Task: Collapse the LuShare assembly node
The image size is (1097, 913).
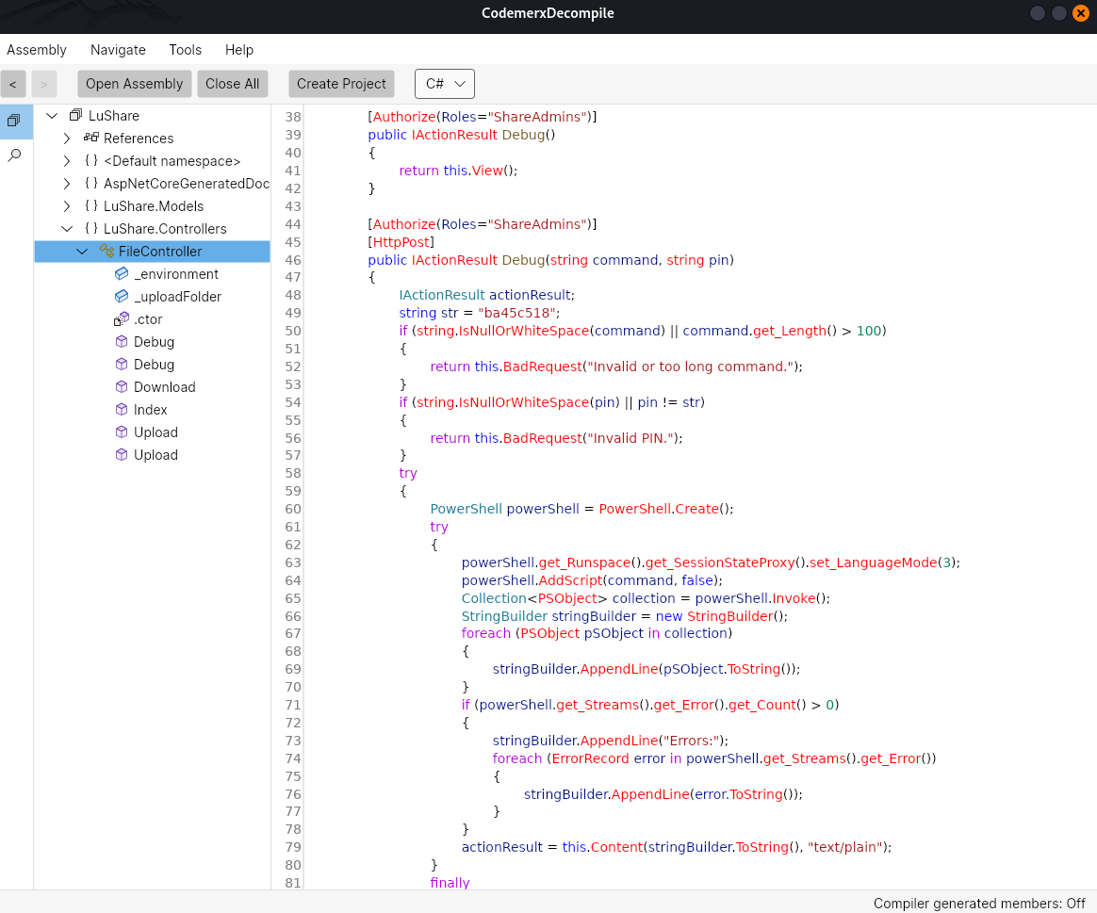Action: pos(52,116)
